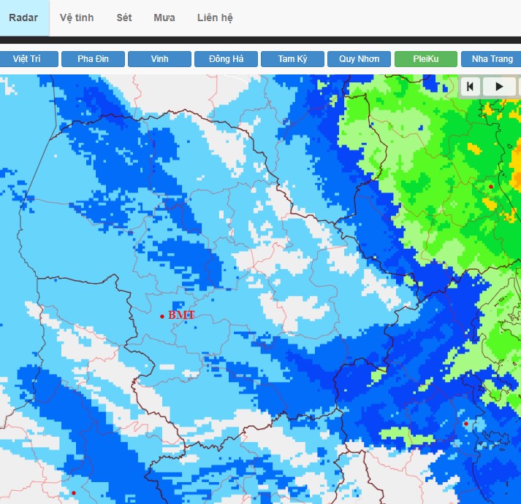Click the BMT city label on map
Viewport: 521px width, 504px height.
pyautogui.click(x=181, y=314)
